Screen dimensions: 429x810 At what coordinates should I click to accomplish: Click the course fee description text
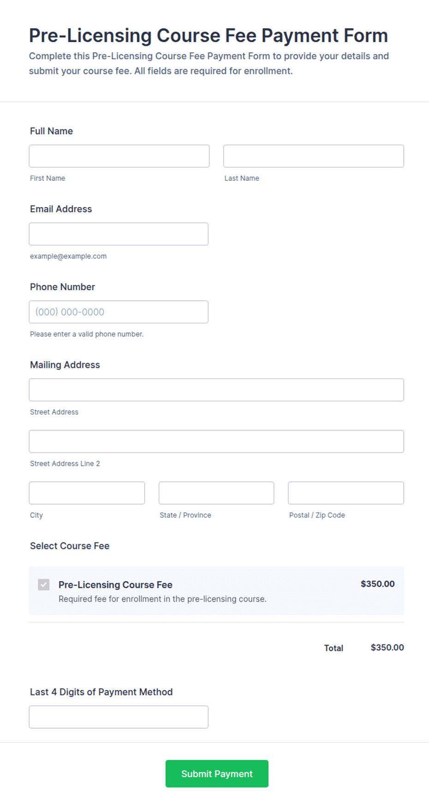(162, 599)
